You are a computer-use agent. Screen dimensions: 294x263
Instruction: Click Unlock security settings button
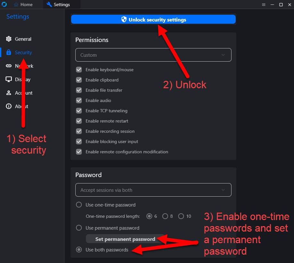pyautogui.click(x=153, y=20)
